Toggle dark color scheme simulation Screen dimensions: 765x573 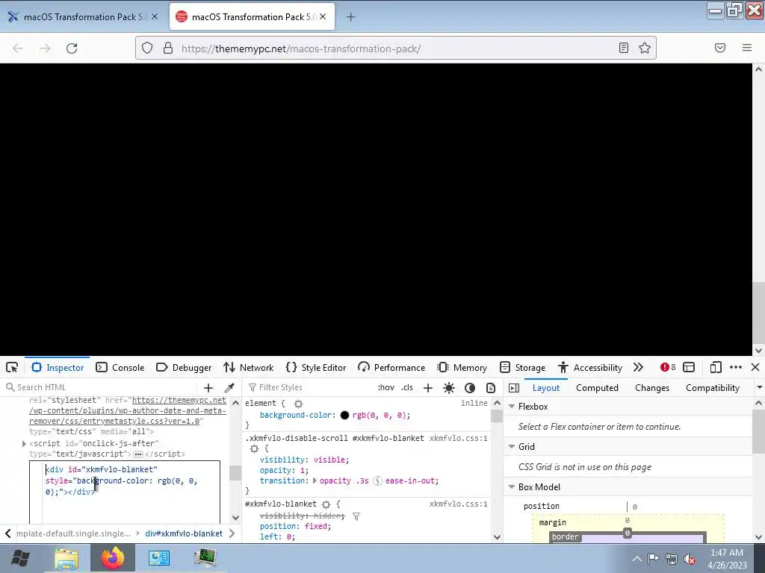(x=470, y=388)
